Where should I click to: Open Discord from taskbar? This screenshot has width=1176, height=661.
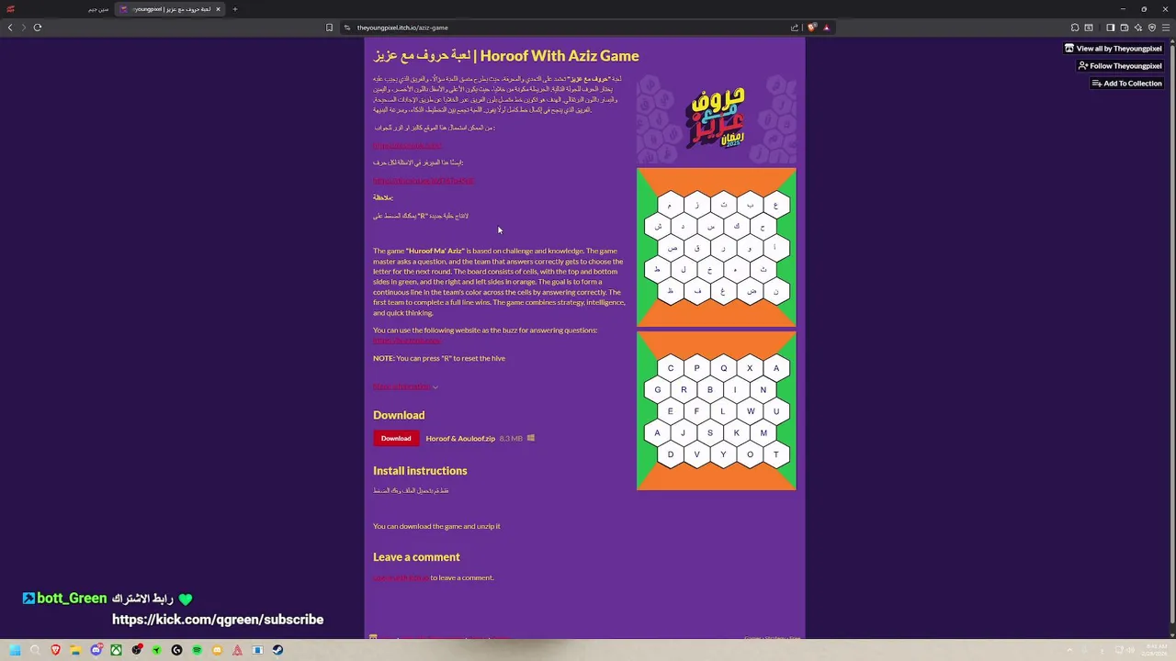coord(96,650)
